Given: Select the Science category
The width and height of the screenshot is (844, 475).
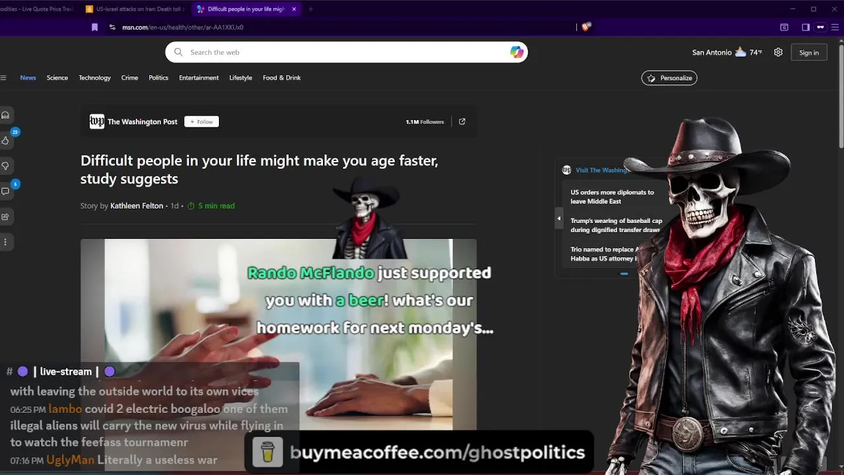Looking at the screenshot, I should tap(57, 78).
